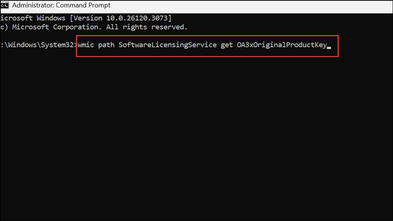Click the "Windows" word in the version line

tap(51, 18)
